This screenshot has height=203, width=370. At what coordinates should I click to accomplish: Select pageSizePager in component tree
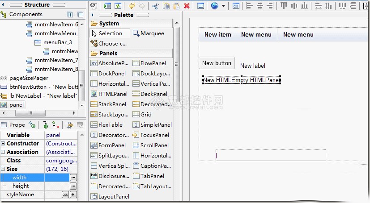coord(25,78)
